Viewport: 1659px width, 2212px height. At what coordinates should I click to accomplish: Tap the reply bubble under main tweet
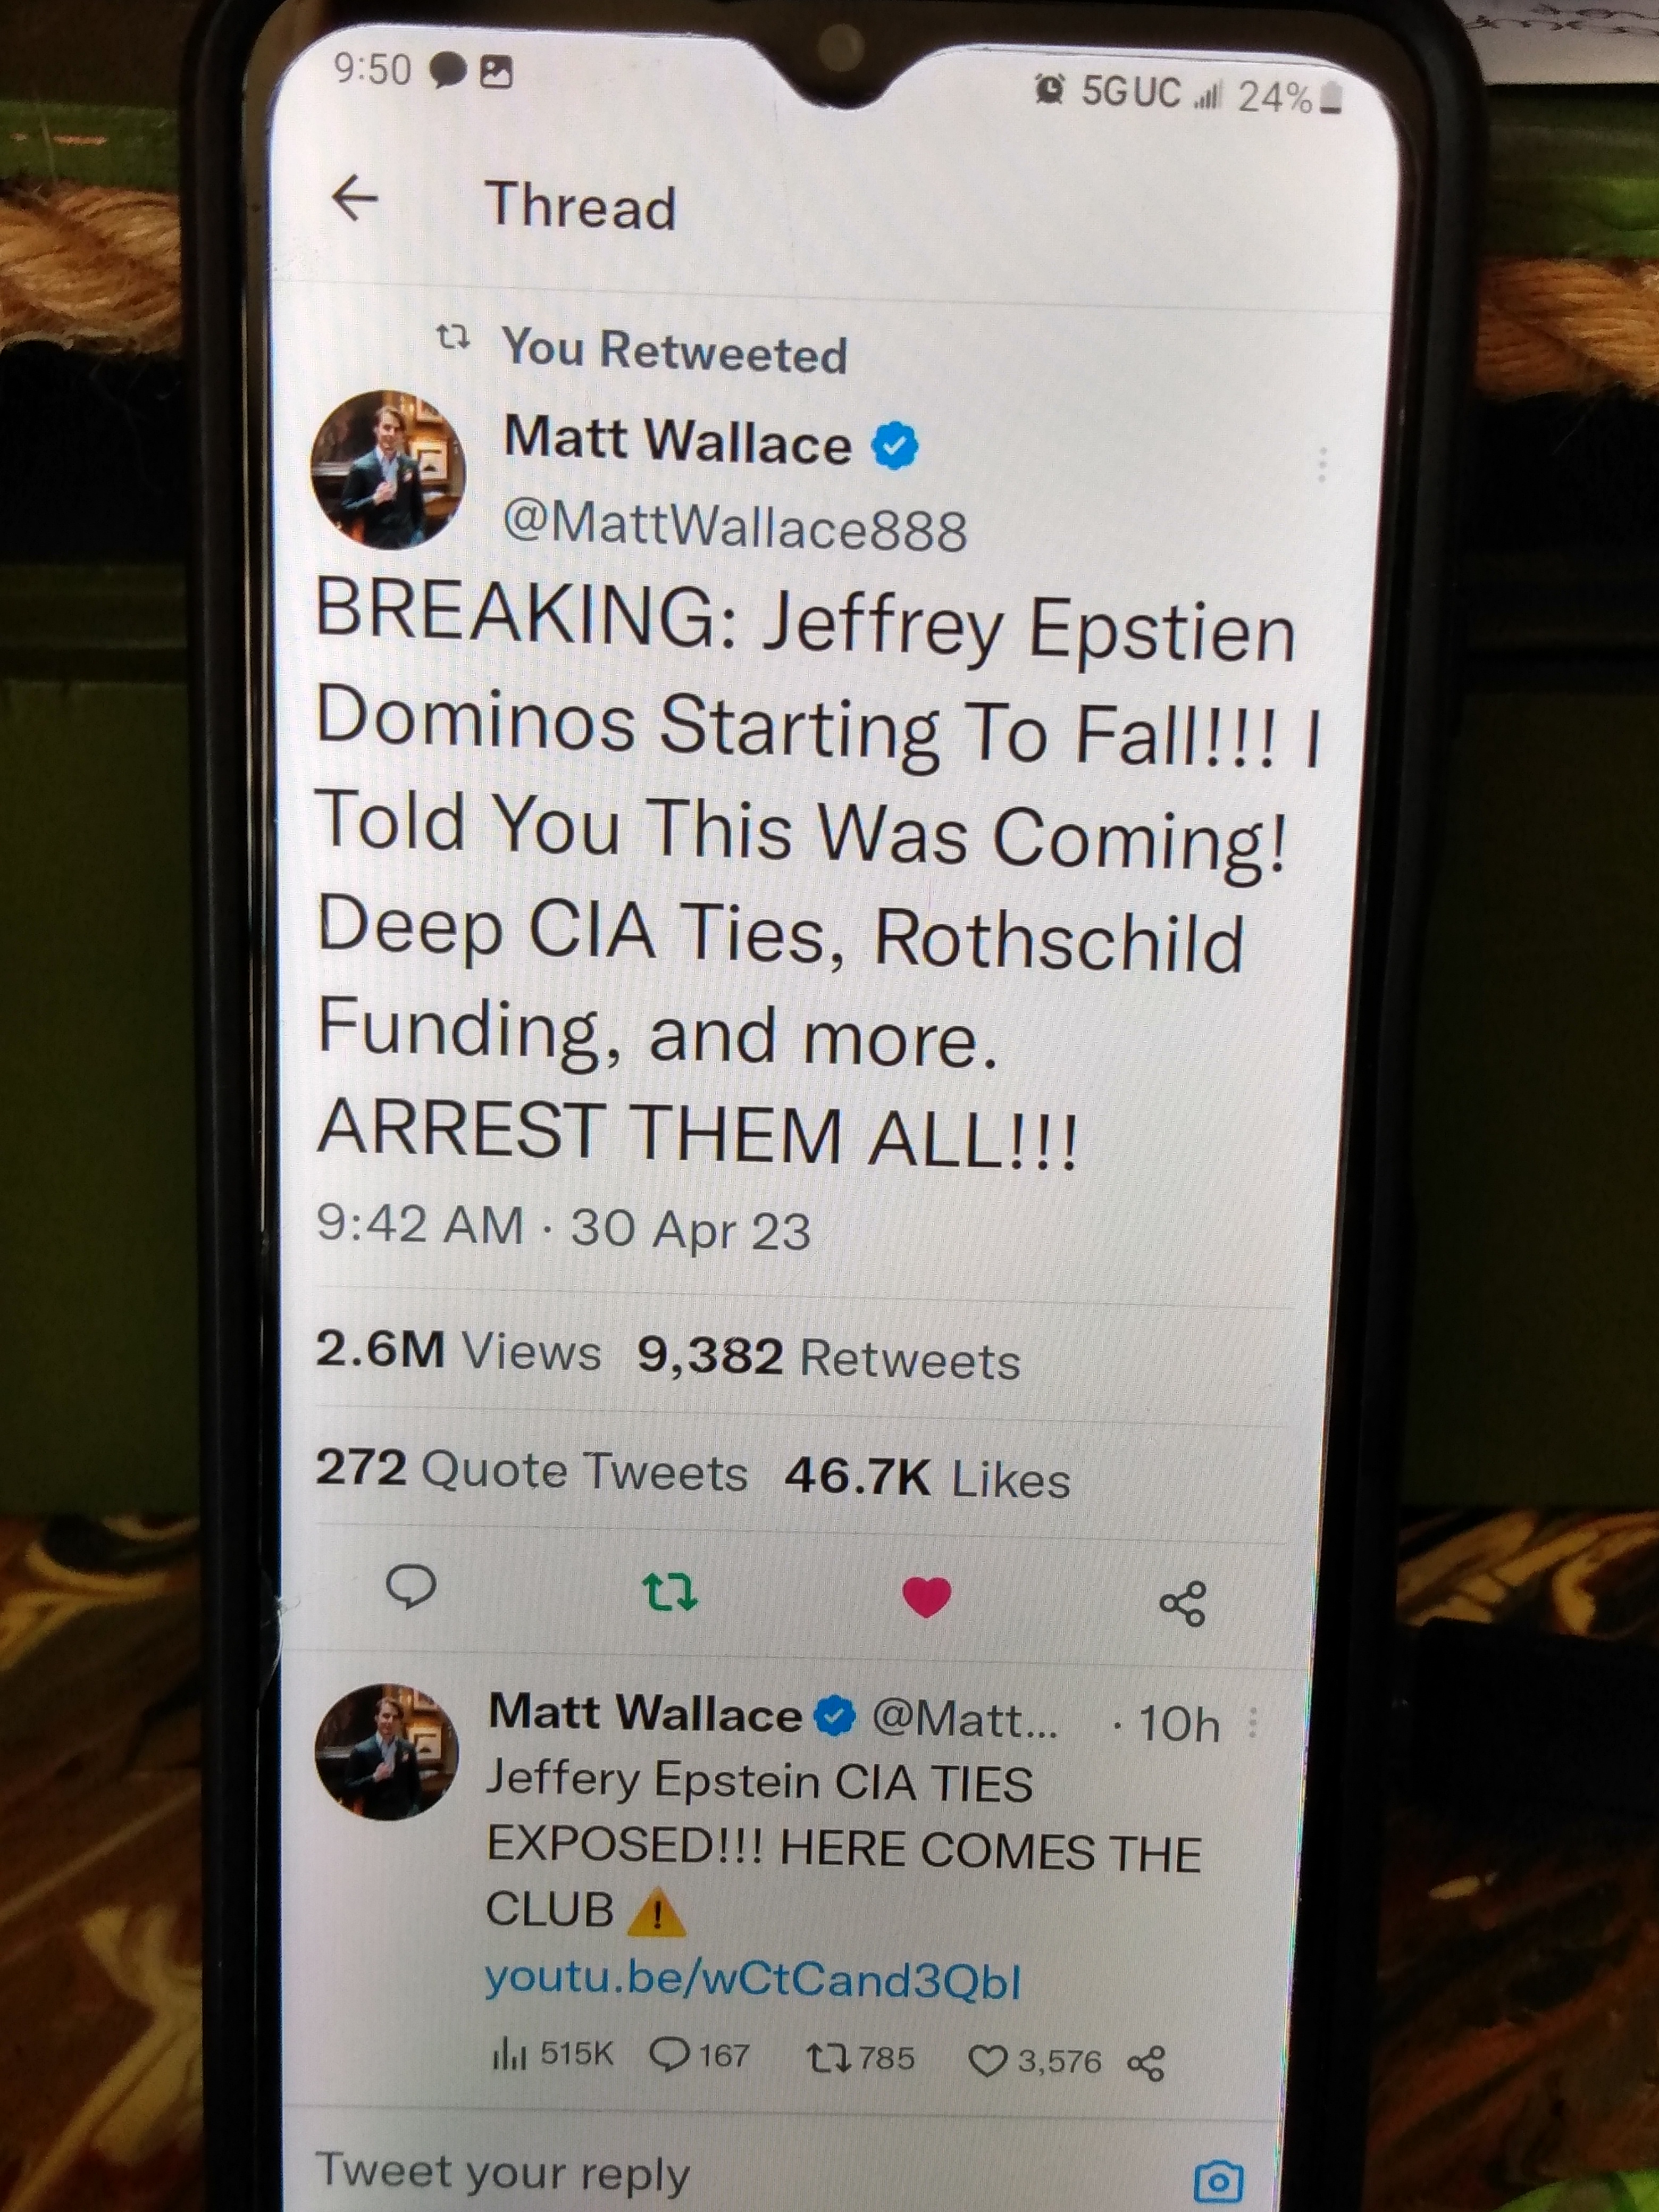click(x=411, y=1587)
